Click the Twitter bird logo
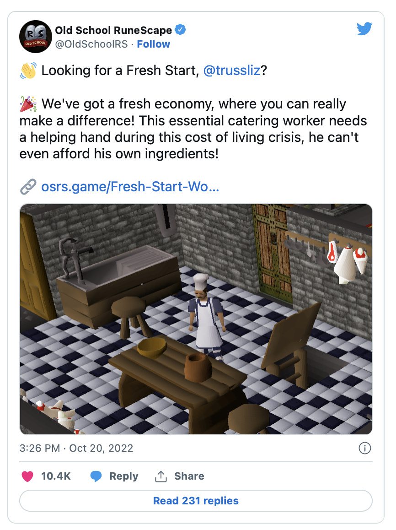 (364, 29)
